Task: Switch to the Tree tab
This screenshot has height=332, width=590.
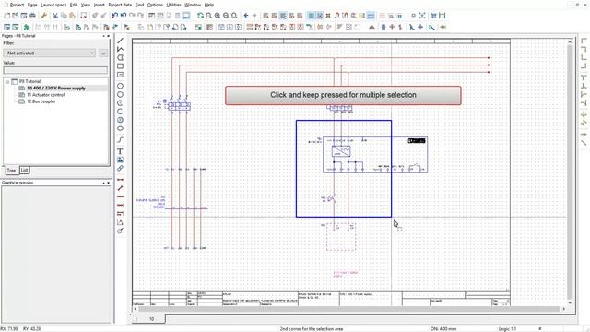Action: 11,170
